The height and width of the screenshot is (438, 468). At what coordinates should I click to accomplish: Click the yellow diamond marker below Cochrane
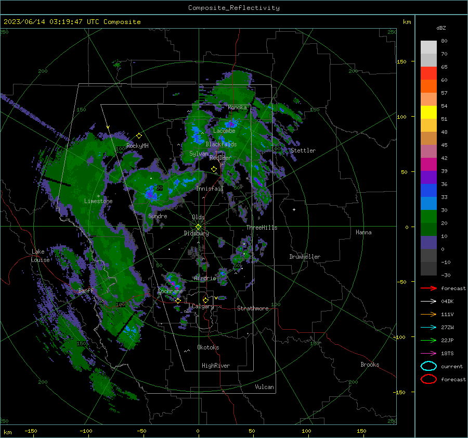tap(178, 301)
